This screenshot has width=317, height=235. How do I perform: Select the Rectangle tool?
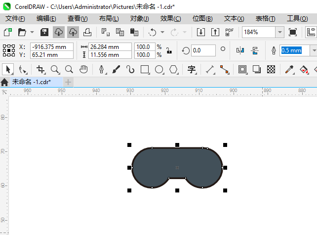(145, 69)
